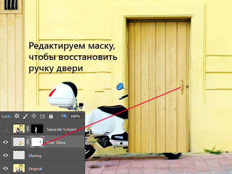Click the Fill label in the Layers panel
The height and width of the screenshot is (174, 232).
click(x=64, y=116)
